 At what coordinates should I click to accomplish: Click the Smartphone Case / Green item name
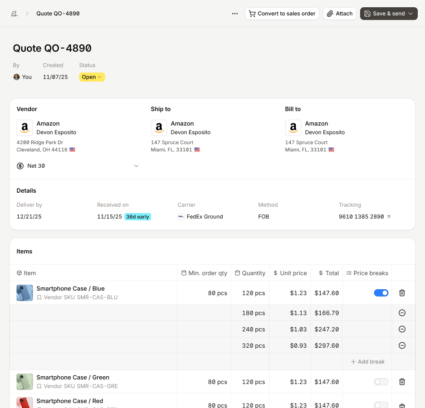73,377
